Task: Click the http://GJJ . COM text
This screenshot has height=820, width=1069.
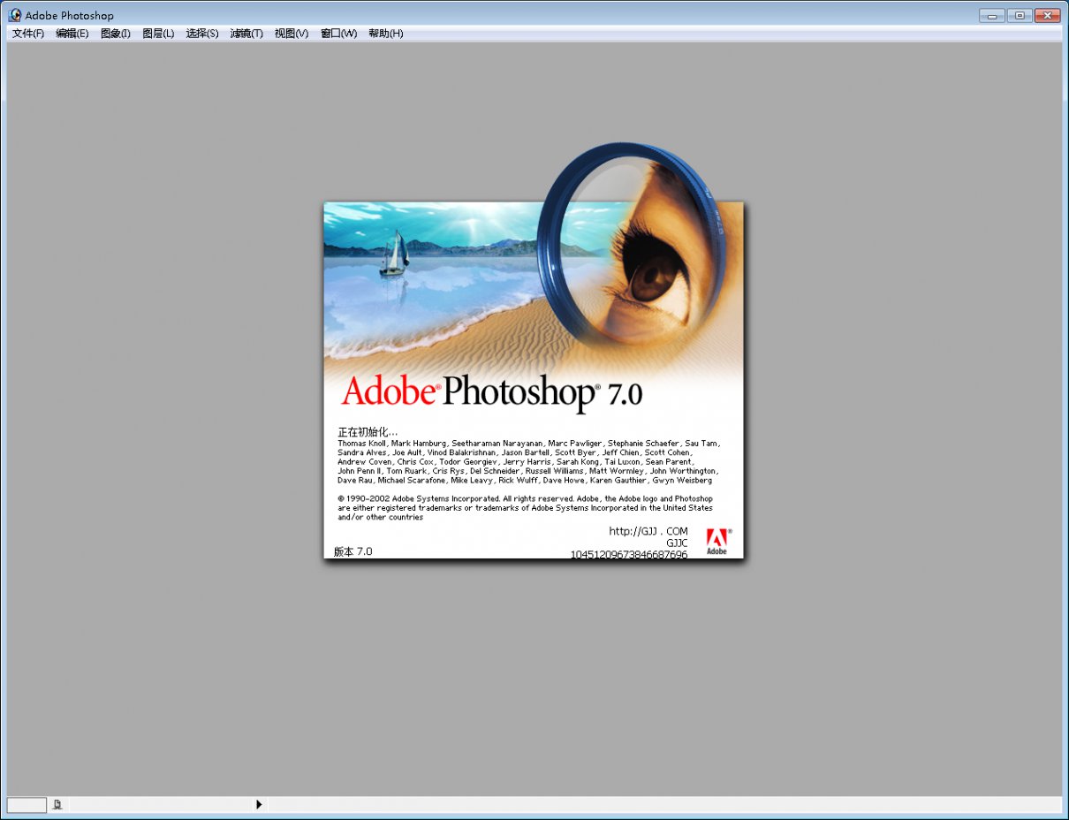Action: click(x=648, y=531)
